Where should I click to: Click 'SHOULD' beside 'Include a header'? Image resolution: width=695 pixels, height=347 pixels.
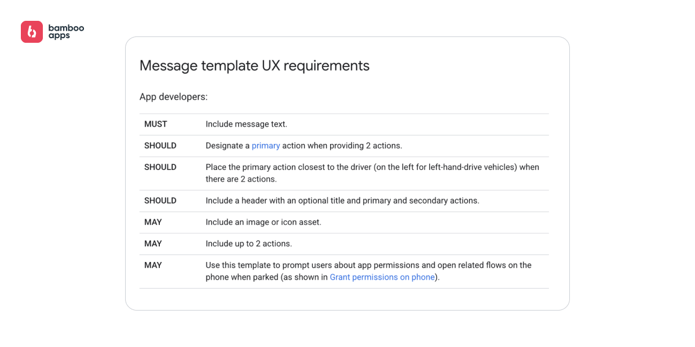click(x=160, y=201)
